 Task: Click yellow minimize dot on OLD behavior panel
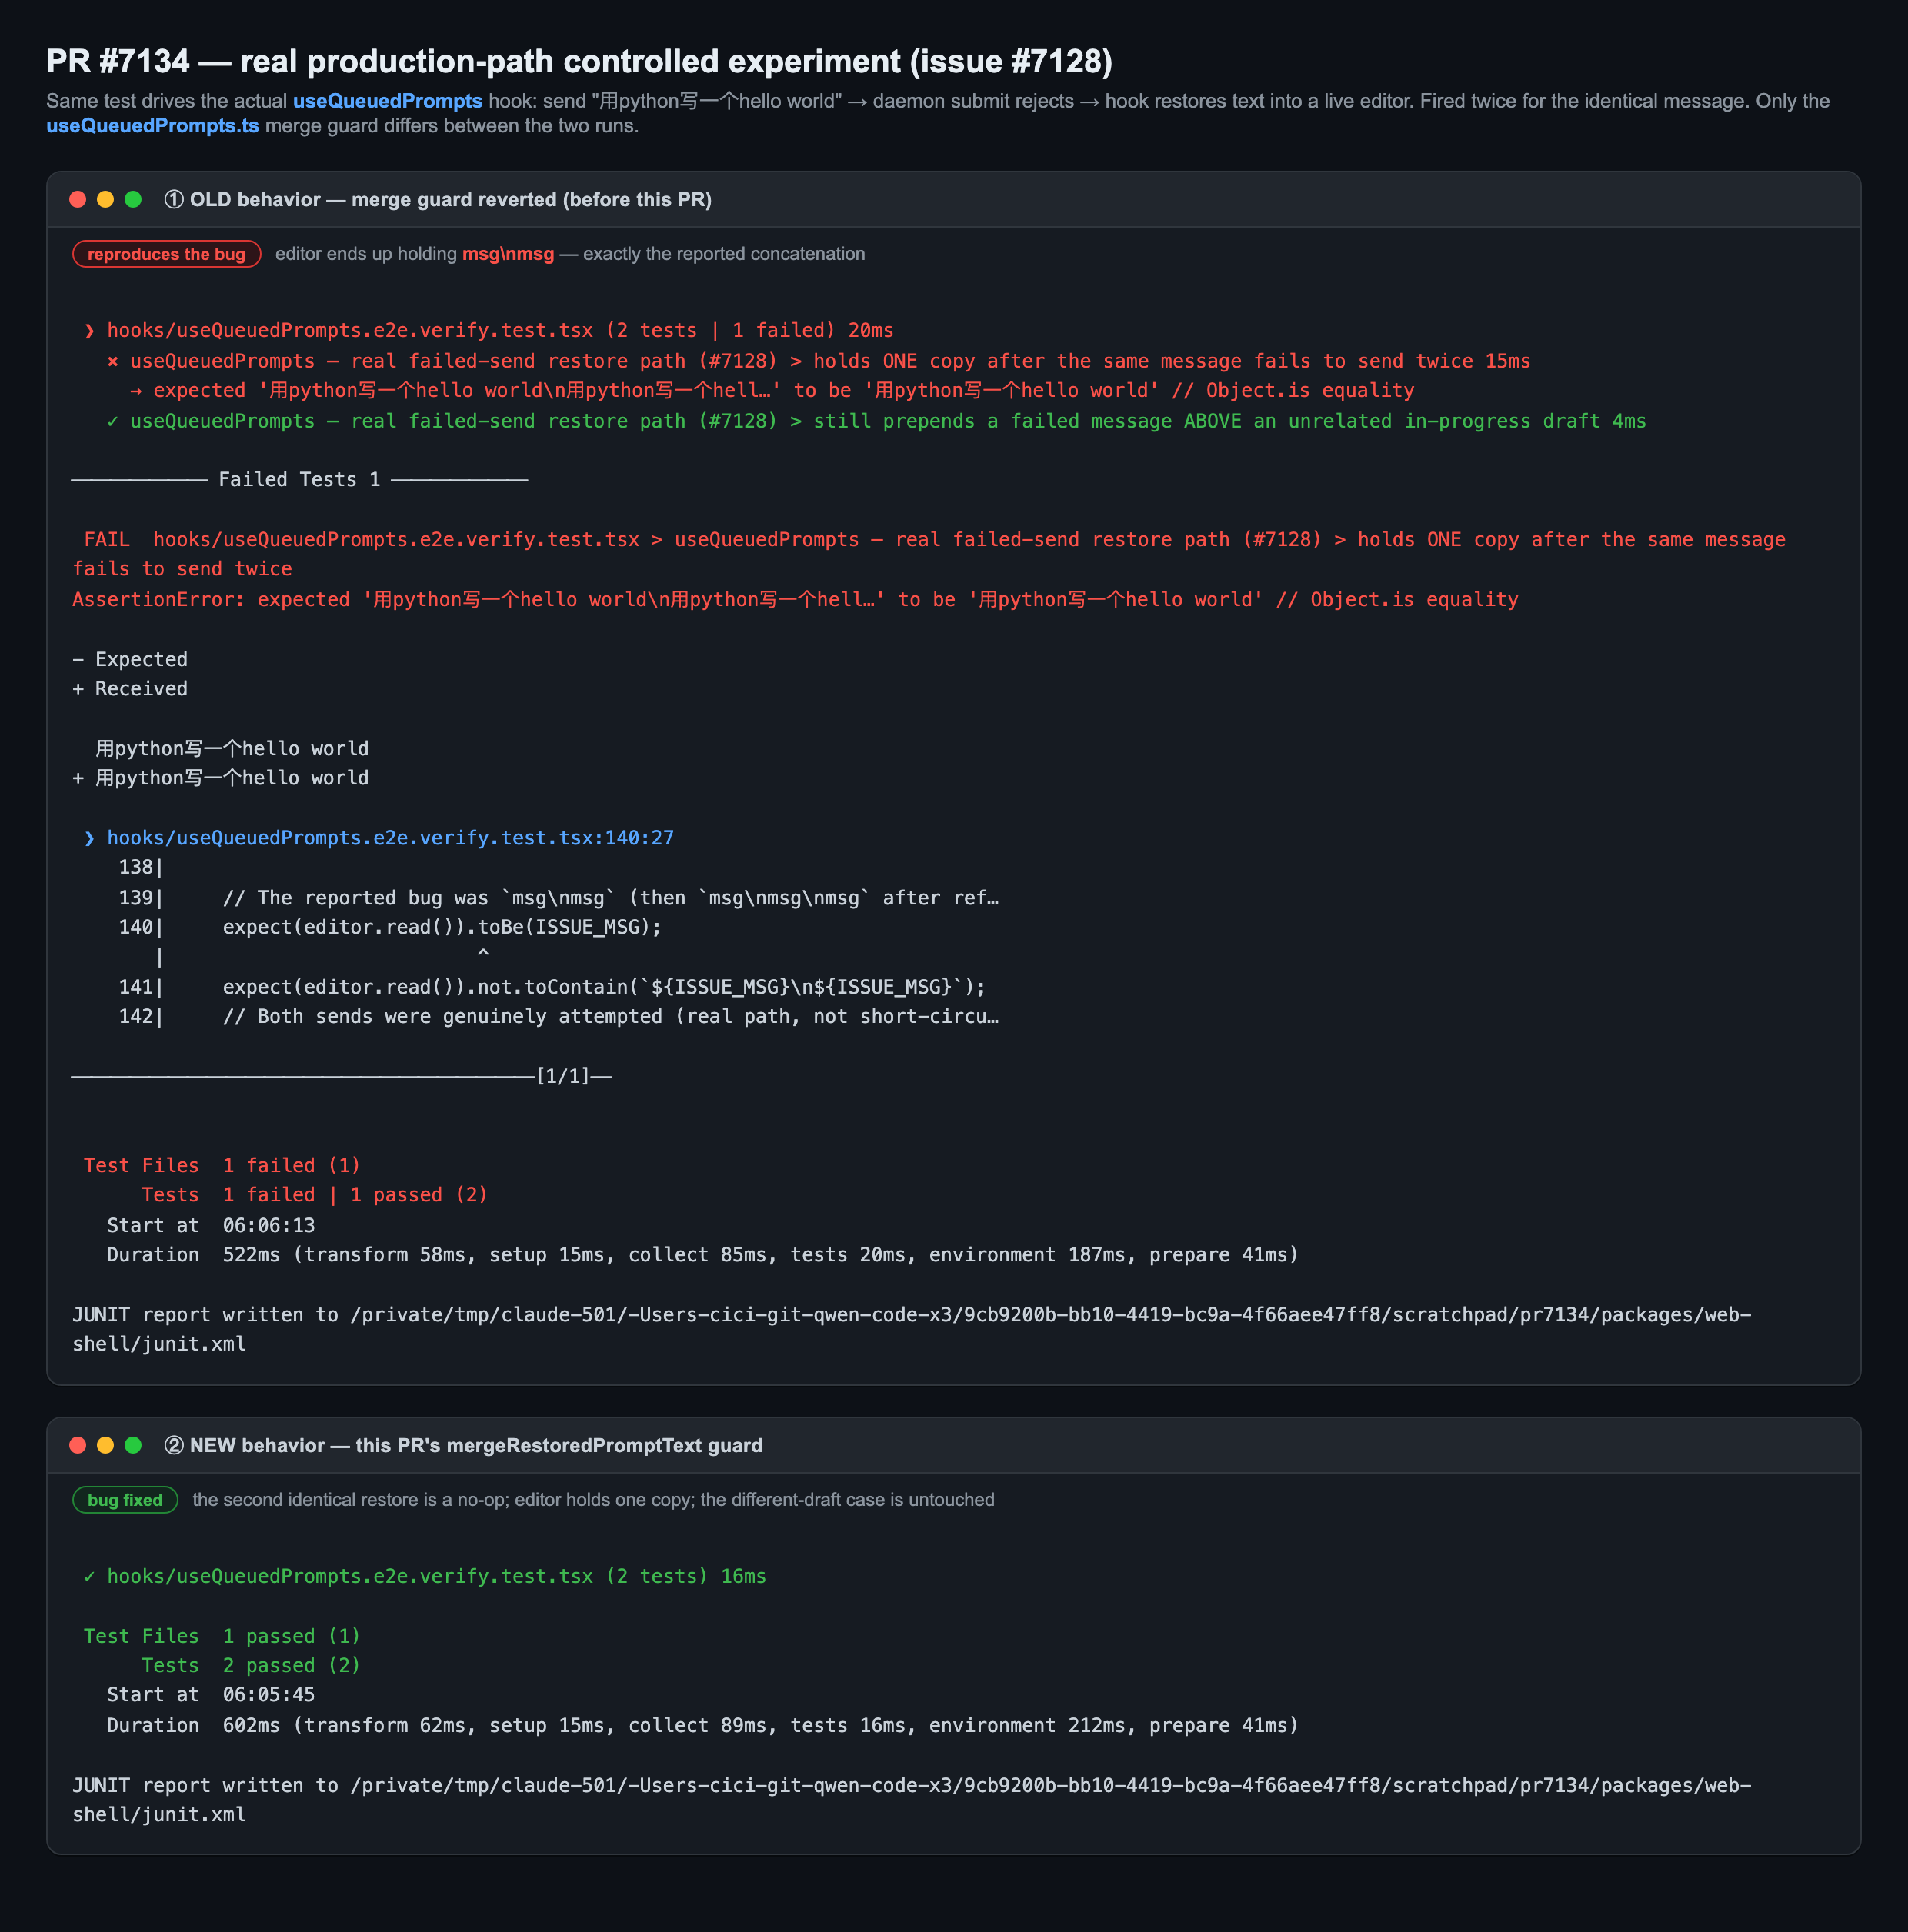[x=105, y=199]
